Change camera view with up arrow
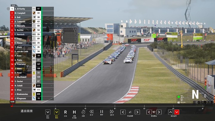The image size is (215, 121). click(171, 112)
